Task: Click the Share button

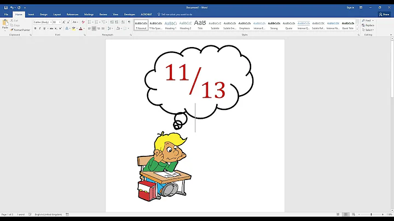Action: 384,14
